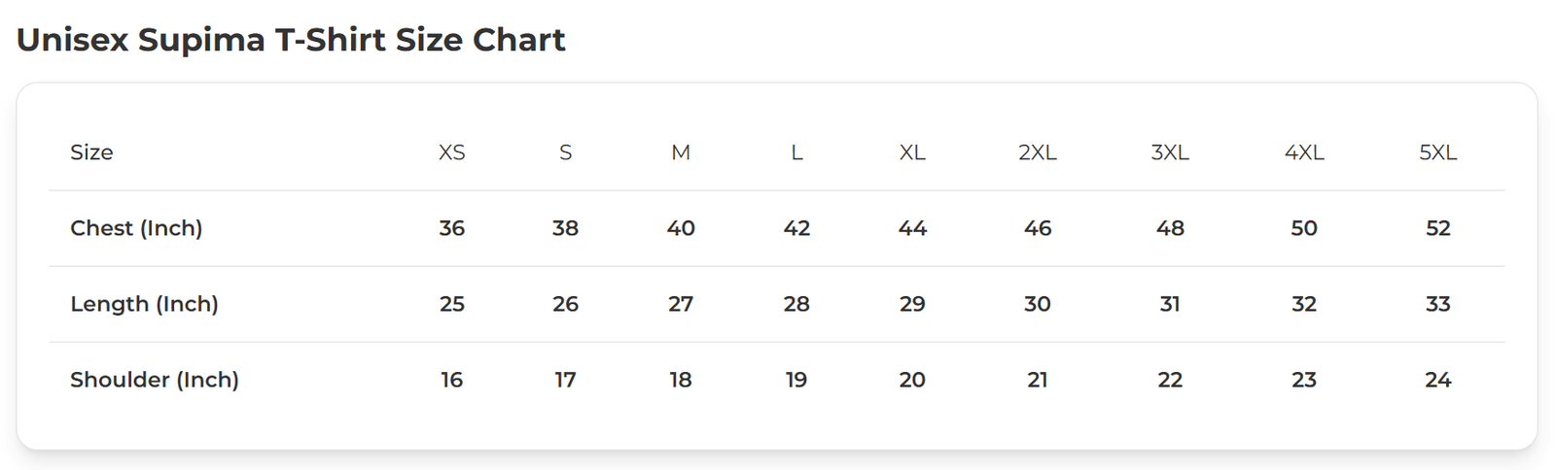Select the XS size column header

point(452,152)
